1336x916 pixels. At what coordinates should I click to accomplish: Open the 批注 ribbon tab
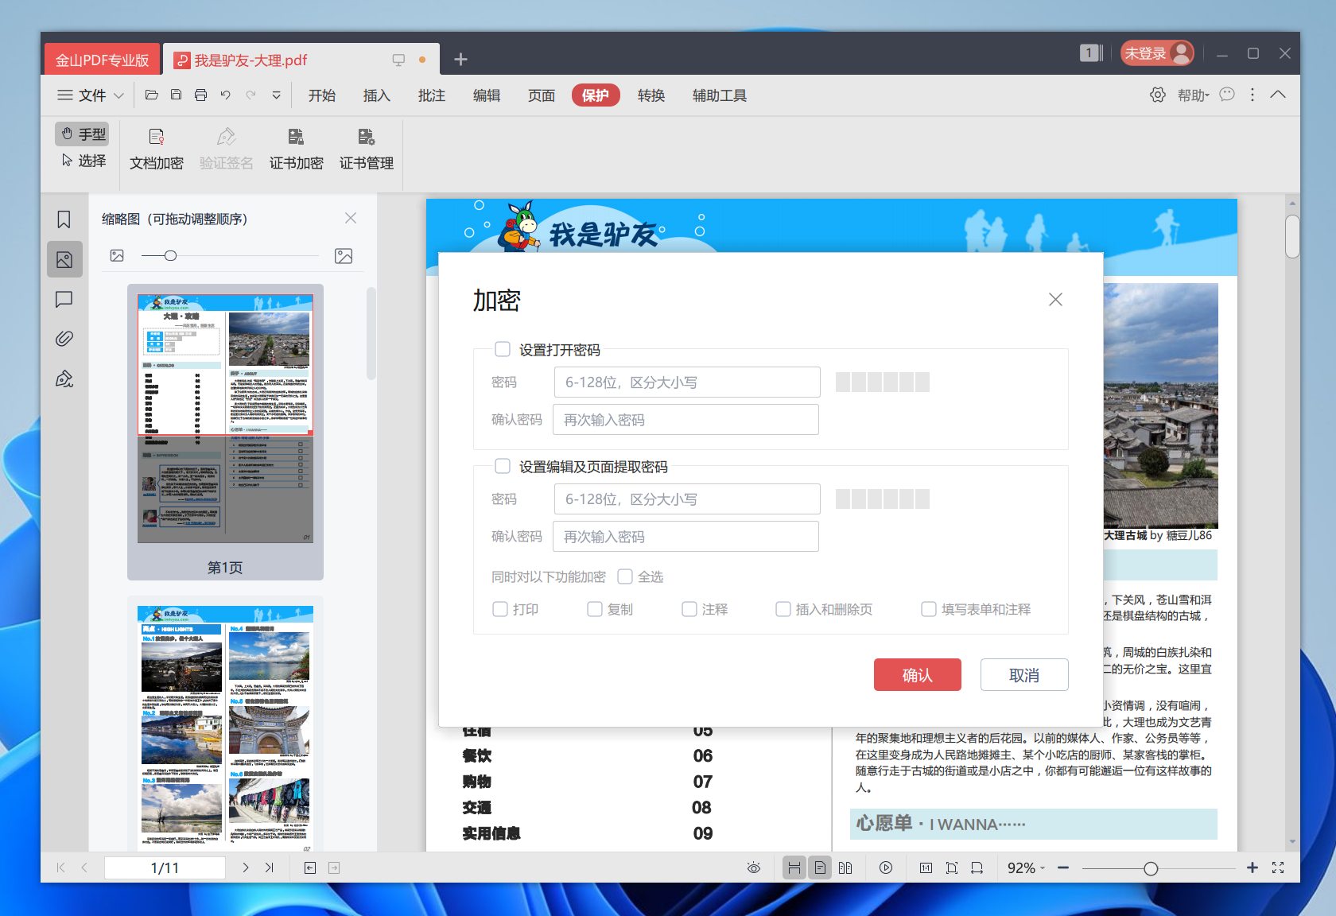click(x=432, y=95)
